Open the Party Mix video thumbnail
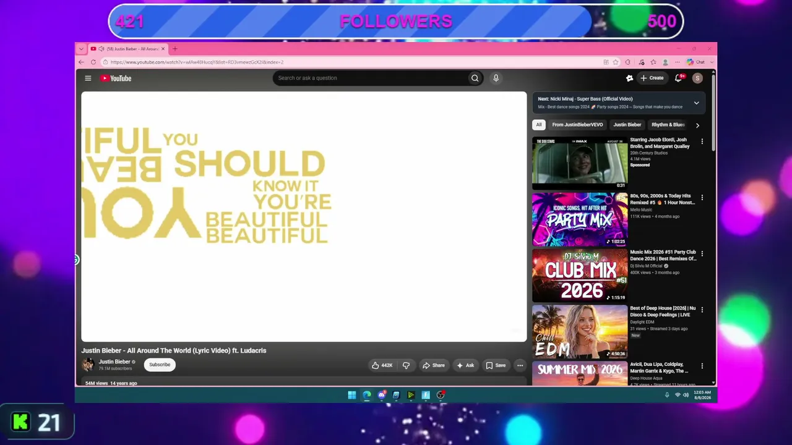Viewport: 792px width, 445px height. pyautogui.click(x=580, y=219)
